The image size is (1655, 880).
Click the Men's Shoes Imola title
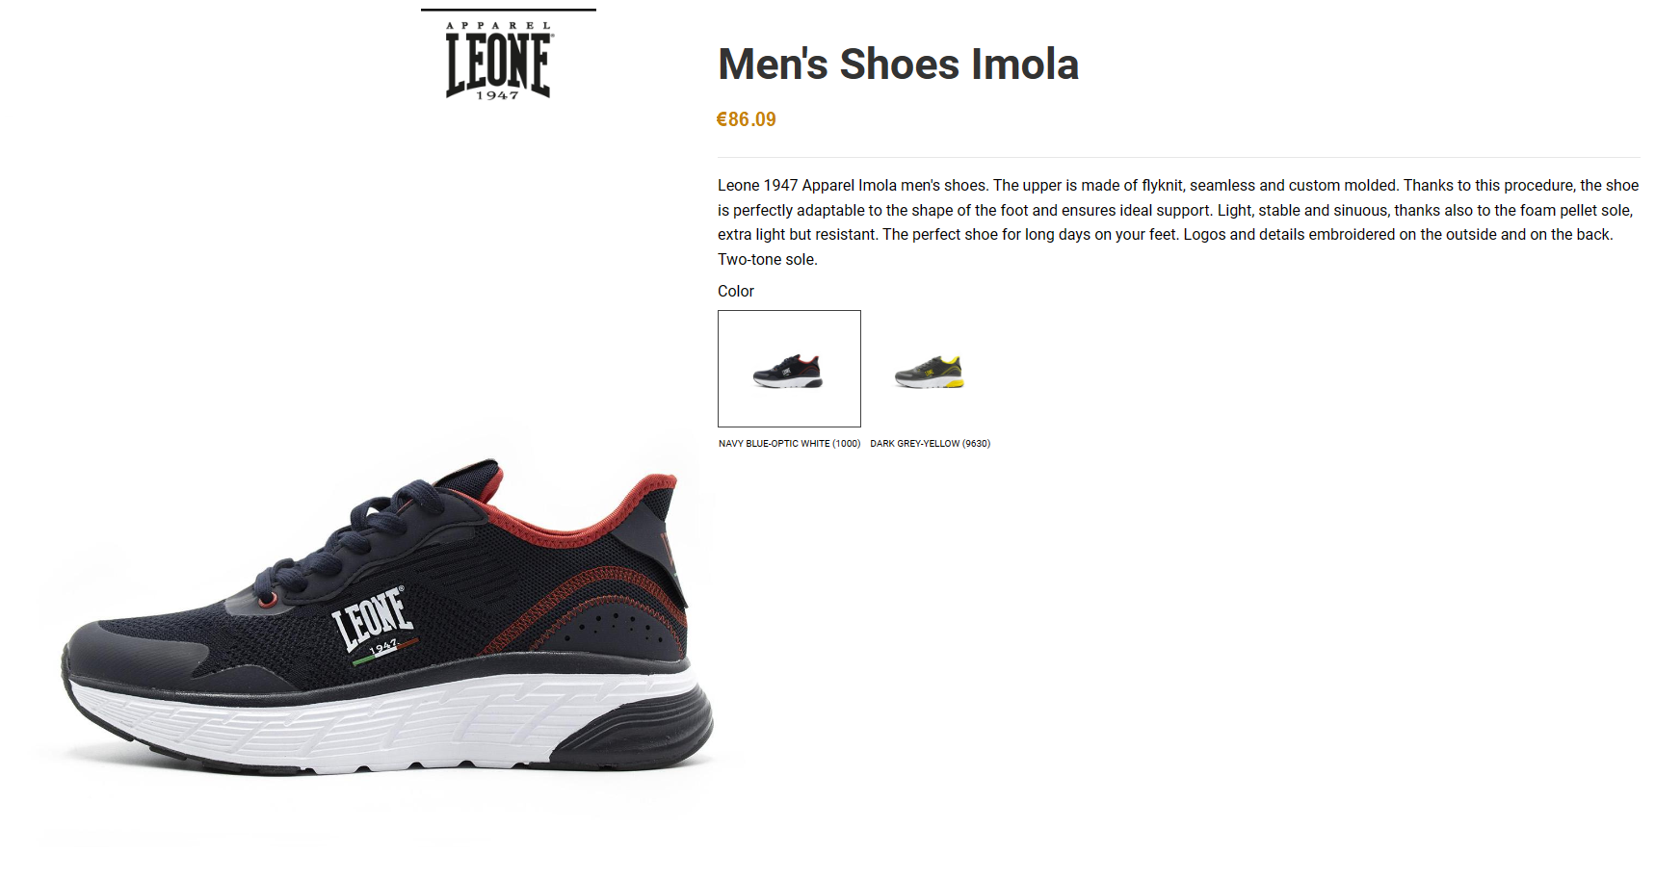click(898, 65)
